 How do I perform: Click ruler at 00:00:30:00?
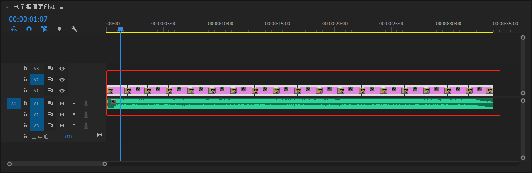[x=448, y=24]
